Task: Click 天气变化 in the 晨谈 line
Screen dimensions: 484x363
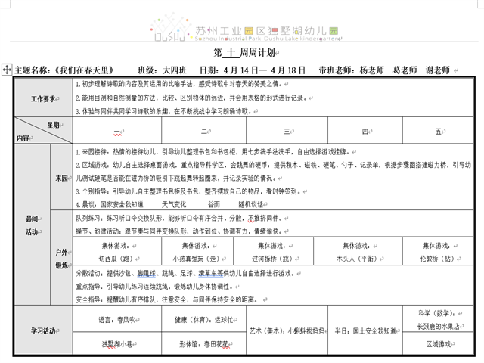Action: tap(174, 205)
